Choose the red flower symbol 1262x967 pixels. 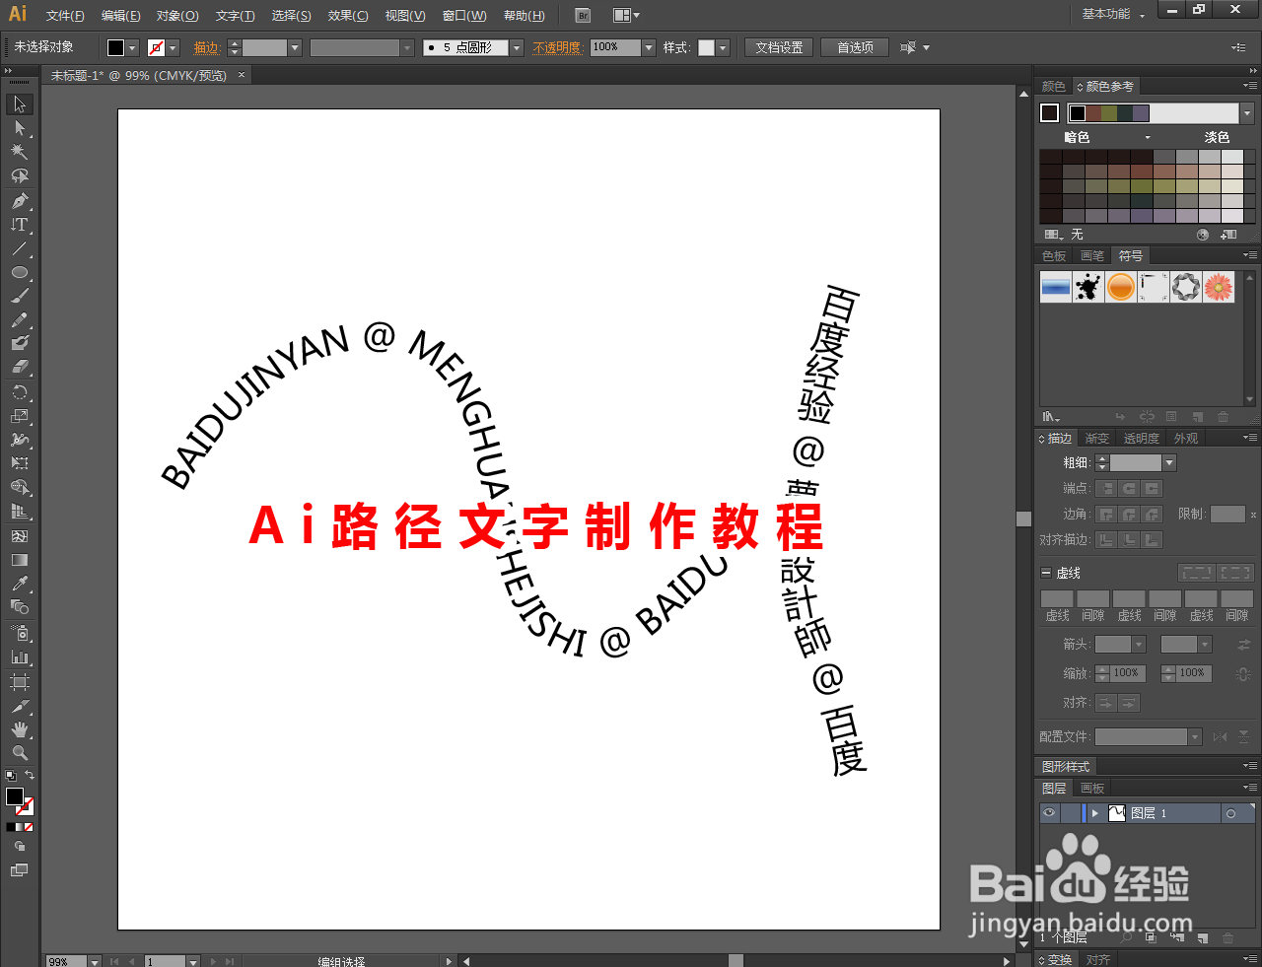point(1219,287)
